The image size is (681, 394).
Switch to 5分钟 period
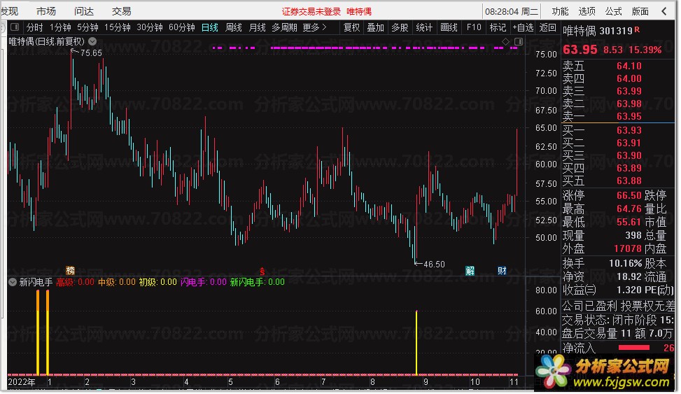tap(87, 28)
